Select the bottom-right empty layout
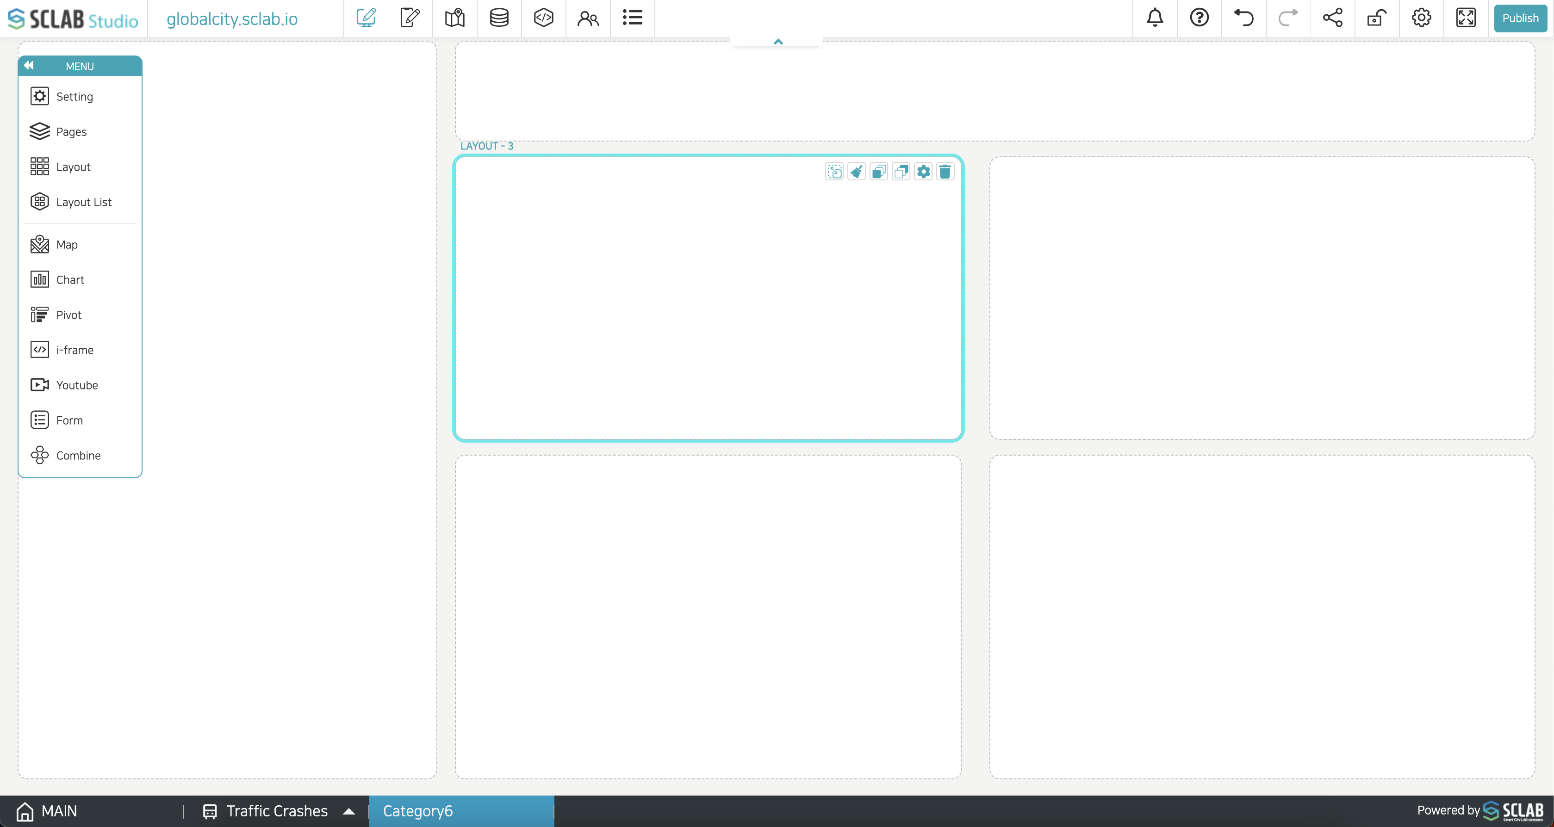1554x827 pixels. click(x=1262, y=617)
